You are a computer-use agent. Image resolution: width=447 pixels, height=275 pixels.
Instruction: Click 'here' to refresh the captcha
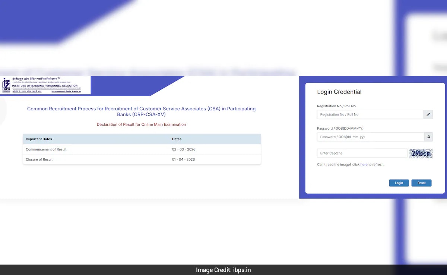tap(364, 164)
